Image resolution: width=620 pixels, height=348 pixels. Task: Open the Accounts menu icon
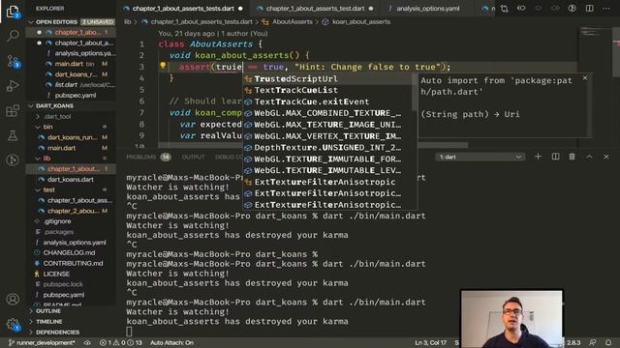(x=13, y=299)
